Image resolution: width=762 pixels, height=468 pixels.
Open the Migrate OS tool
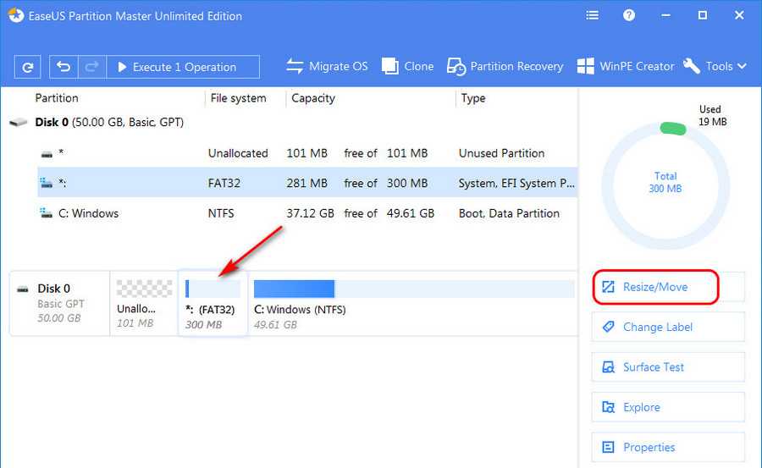tap(327, 66)
